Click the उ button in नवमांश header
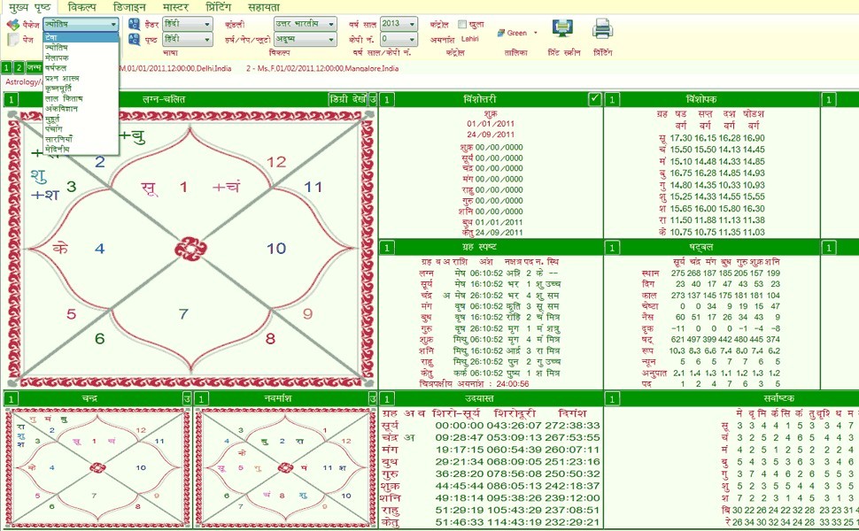 [373, 398]
